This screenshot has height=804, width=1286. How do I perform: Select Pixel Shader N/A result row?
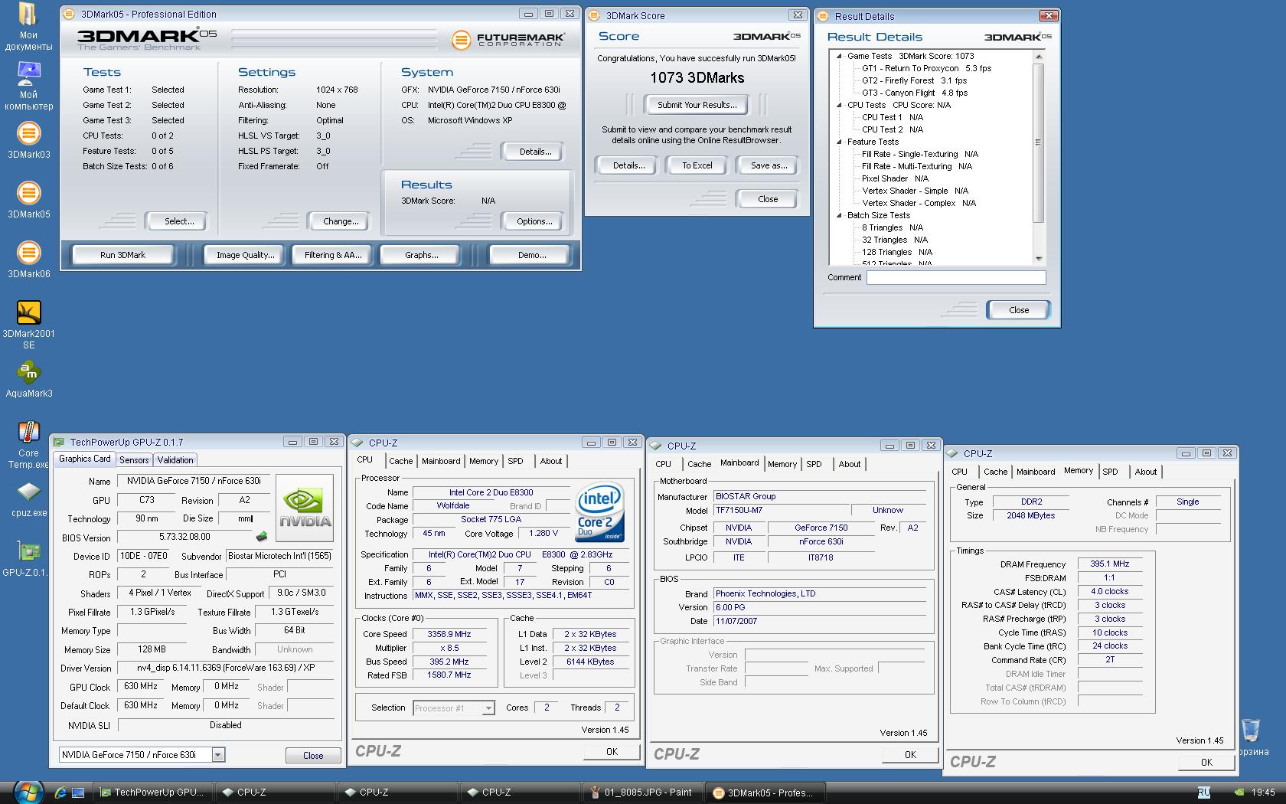coord(895,178)
